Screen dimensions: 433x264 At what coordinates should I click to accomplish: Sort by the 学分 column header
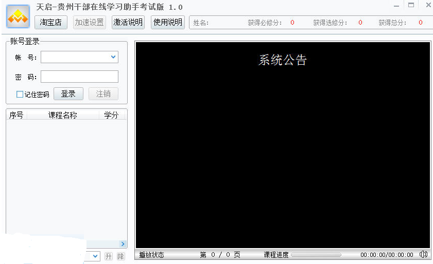tap(112, 115)
